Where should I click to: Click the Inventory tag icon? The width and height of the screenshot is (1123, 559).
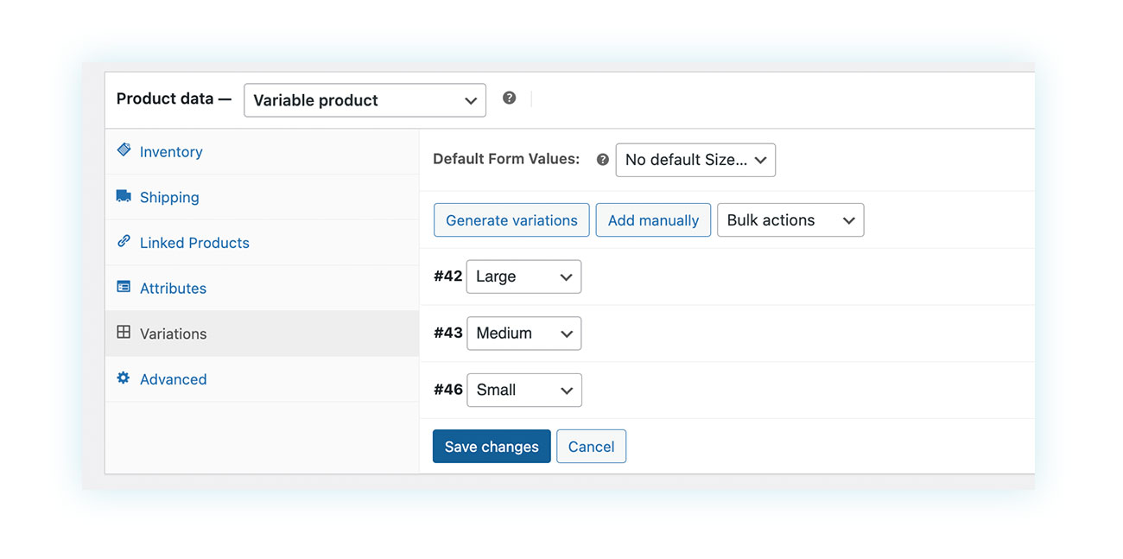(124, 150)
